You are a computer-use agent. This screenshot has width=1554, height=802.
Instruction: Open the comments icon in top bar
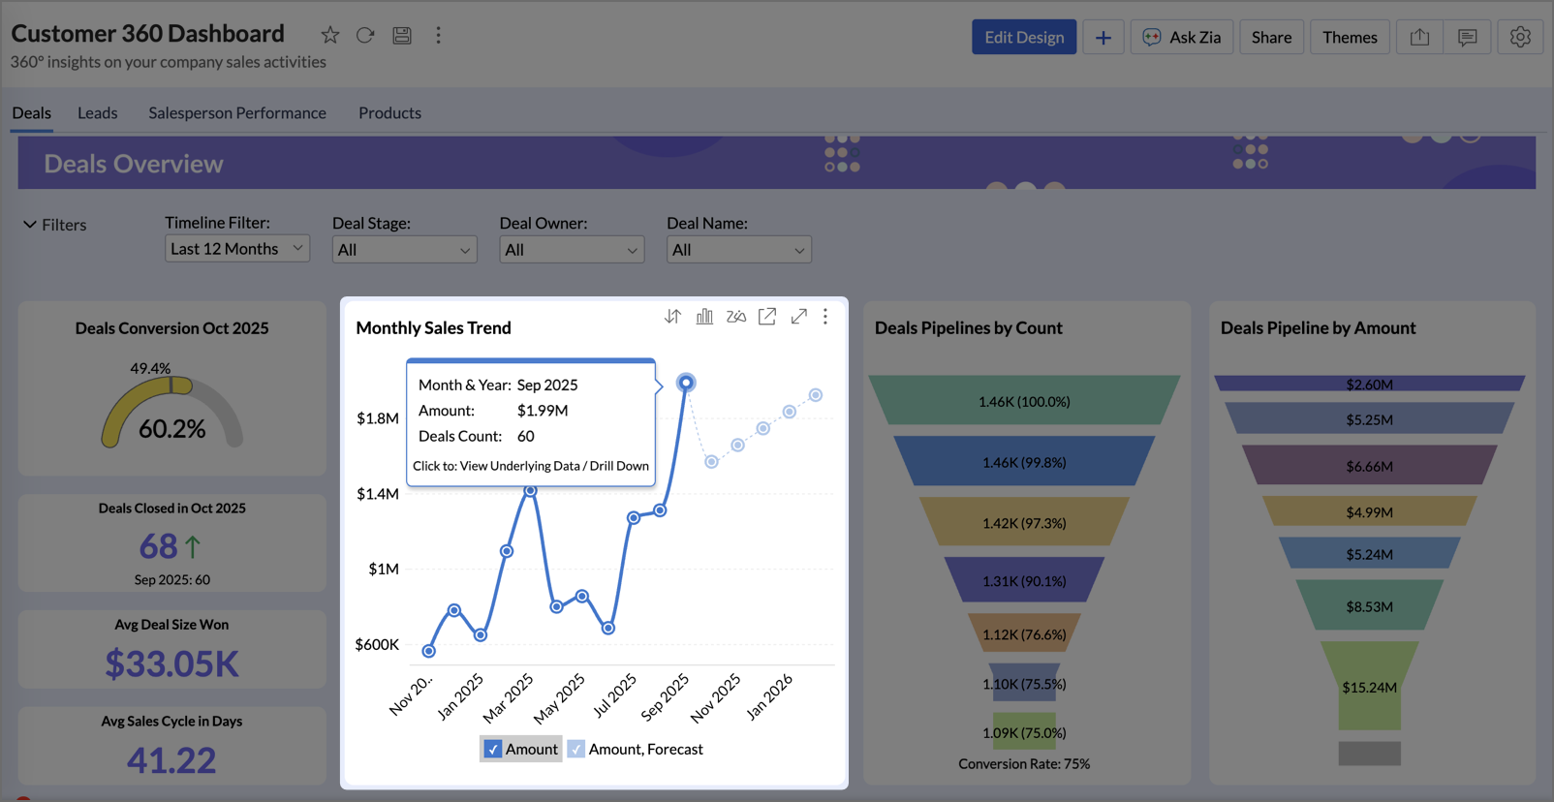tap(1467, 37)
